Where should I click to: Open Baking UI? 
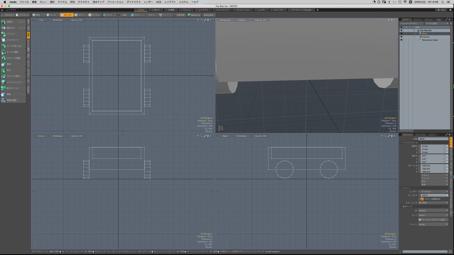point(194,15)
